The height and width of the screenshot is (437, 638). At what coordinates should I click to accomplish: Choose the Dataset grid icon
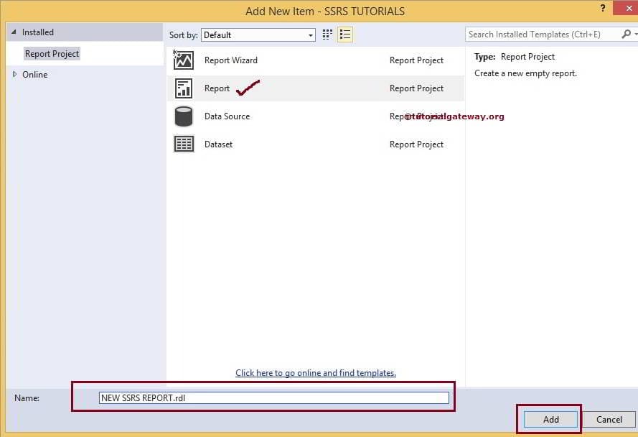tap(184, 144)
